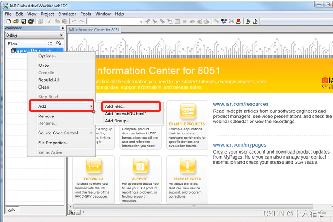Open the C/C++ Example Projects tile icon
This screenshot has width=333, height=222.
click(188, 111)
